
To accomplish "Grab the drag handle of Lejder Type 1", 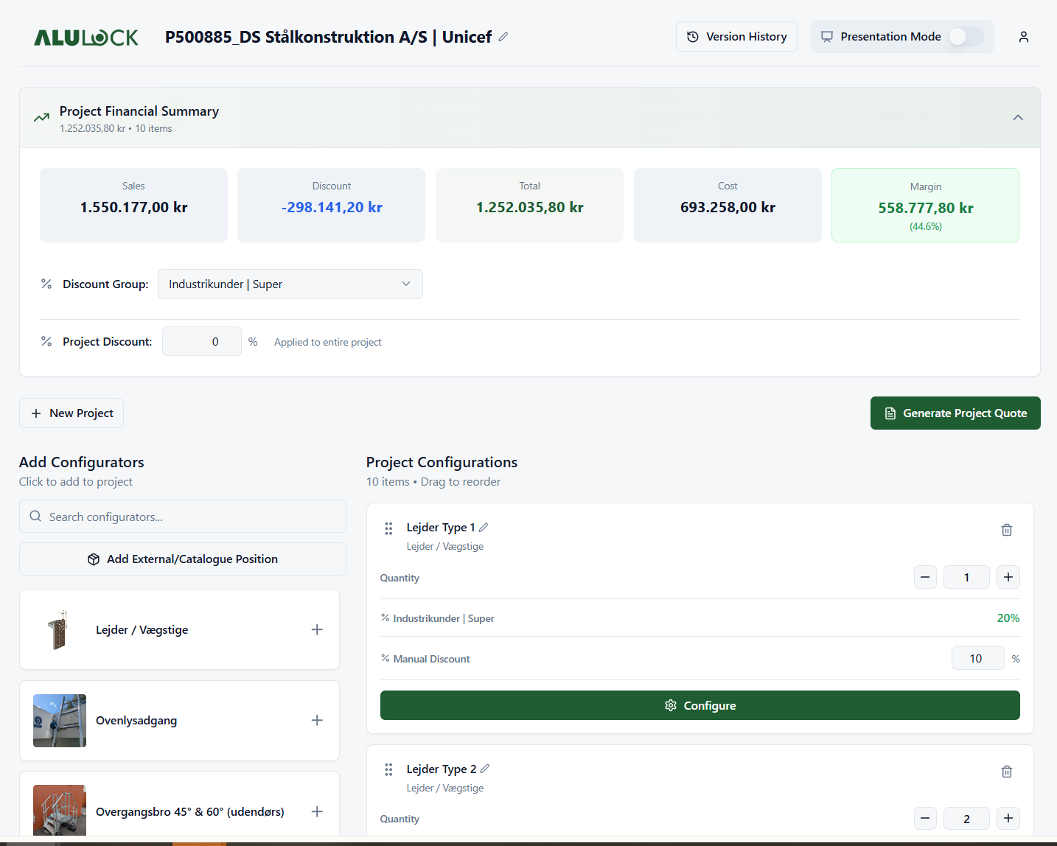I will point(388,528).
